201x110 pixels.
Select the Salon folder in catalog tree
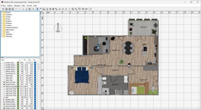pos(8,32)
